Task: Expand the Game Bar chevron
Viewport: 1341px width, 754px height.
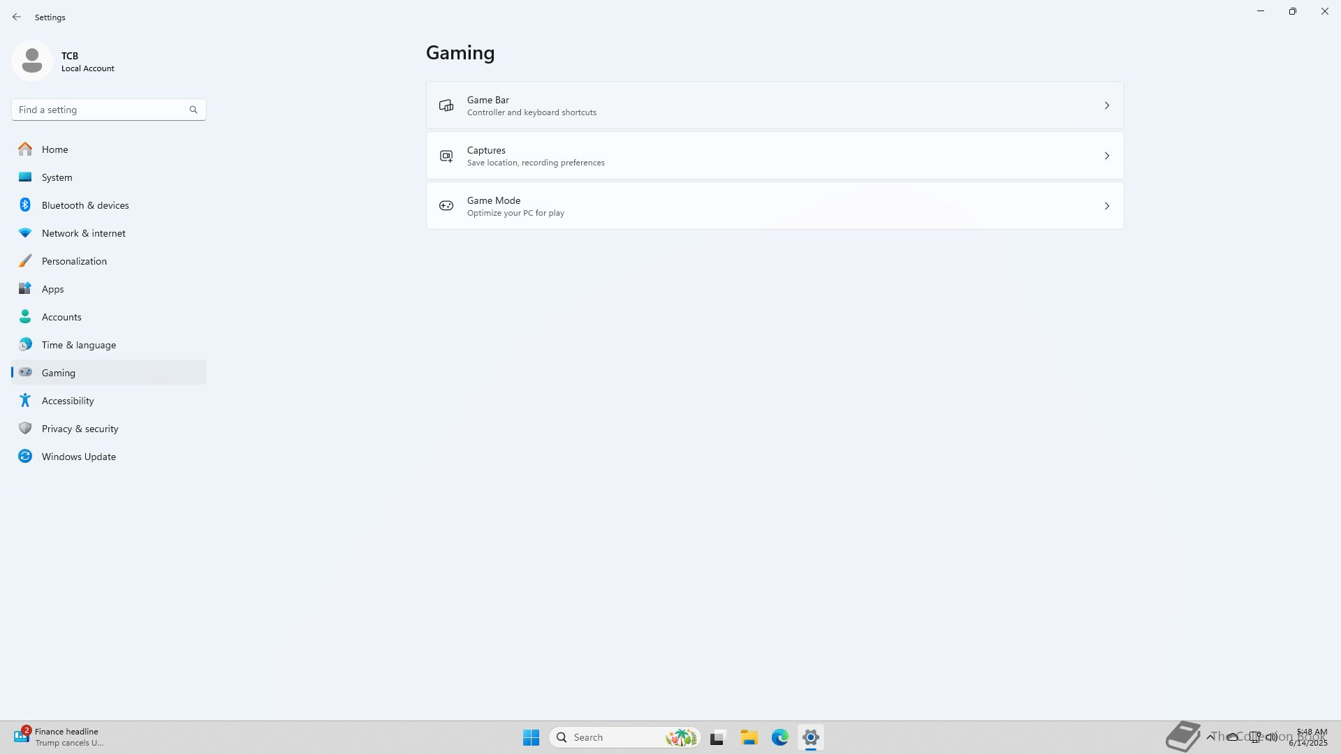Action: (x=1106, y=105)
